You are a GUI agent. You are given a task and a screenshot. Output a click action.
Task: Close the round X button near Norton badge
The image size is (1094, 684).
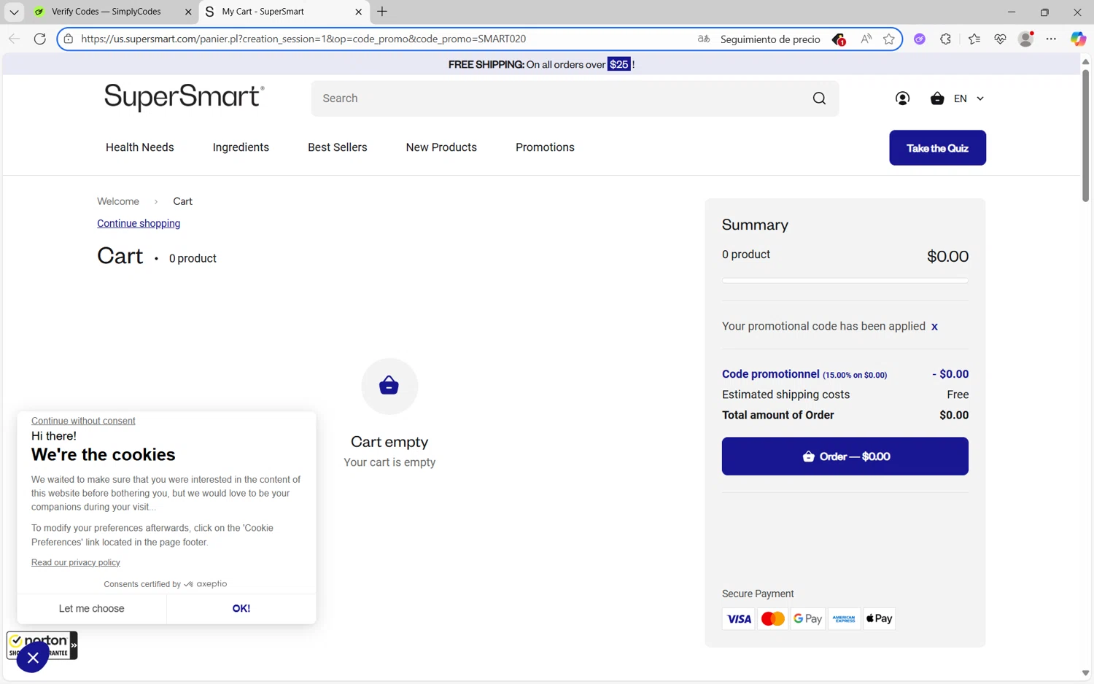click(x=33, y=658)
